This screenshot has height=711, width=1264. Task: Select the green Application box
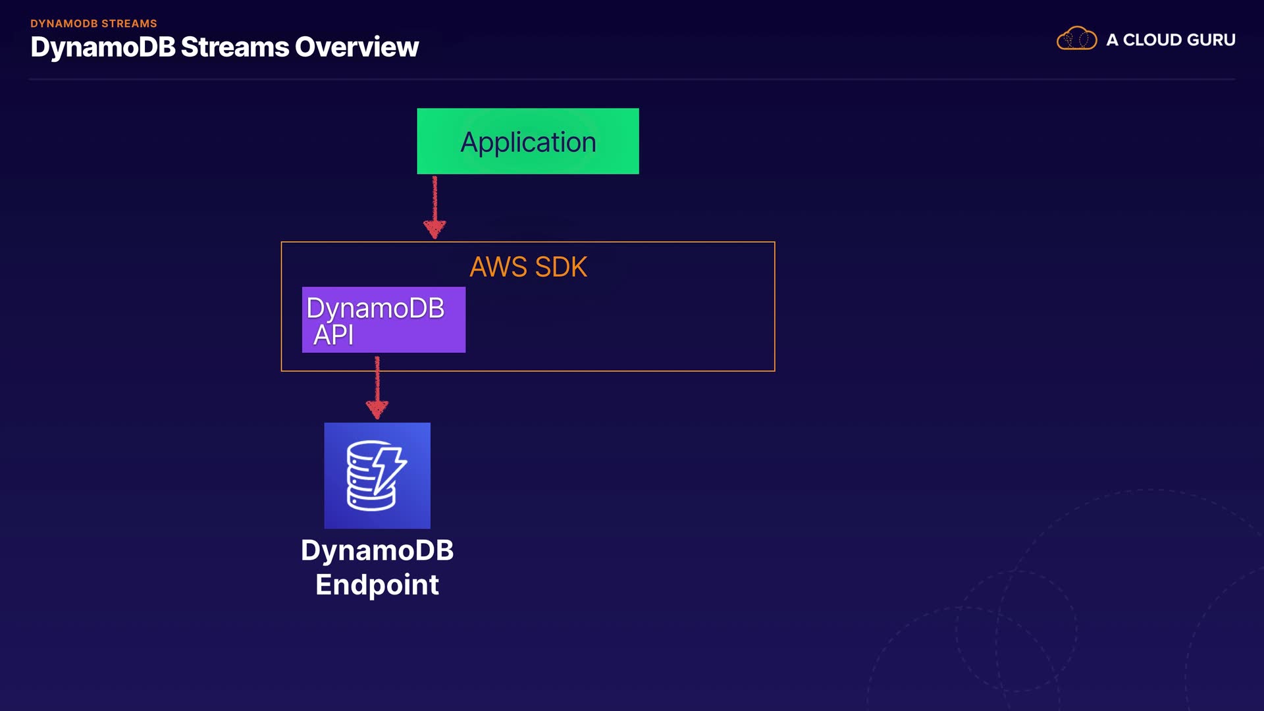pos(527,141)
